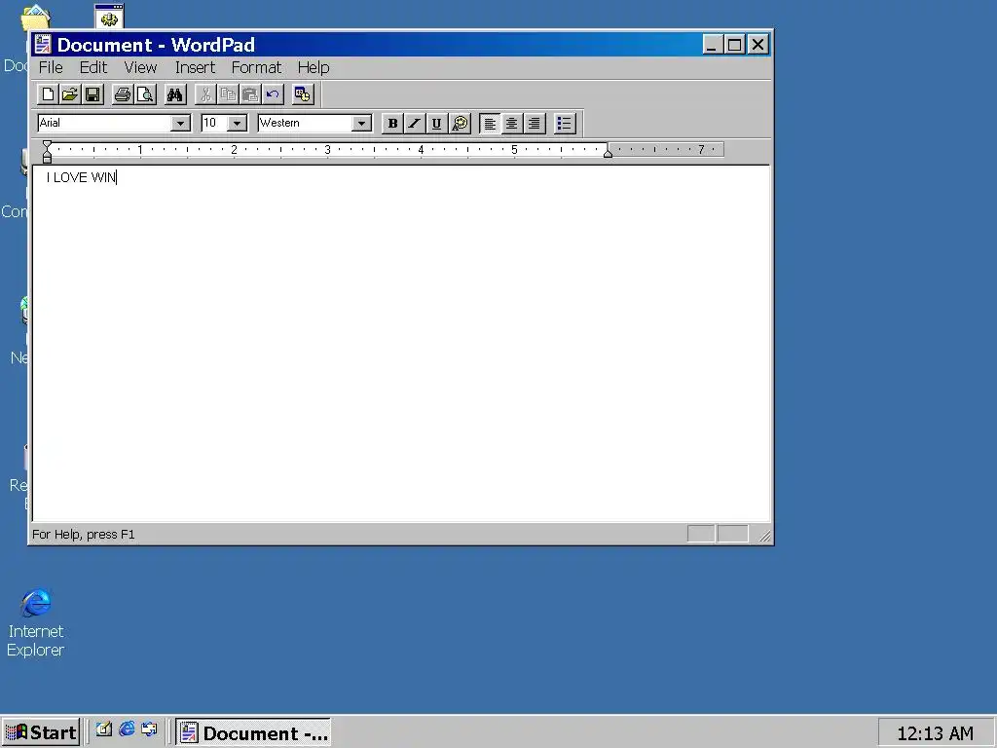This screenshot has width=997, height=748.
Task: Click the Show Desktop quick launch icon
Action: point(104,729)
